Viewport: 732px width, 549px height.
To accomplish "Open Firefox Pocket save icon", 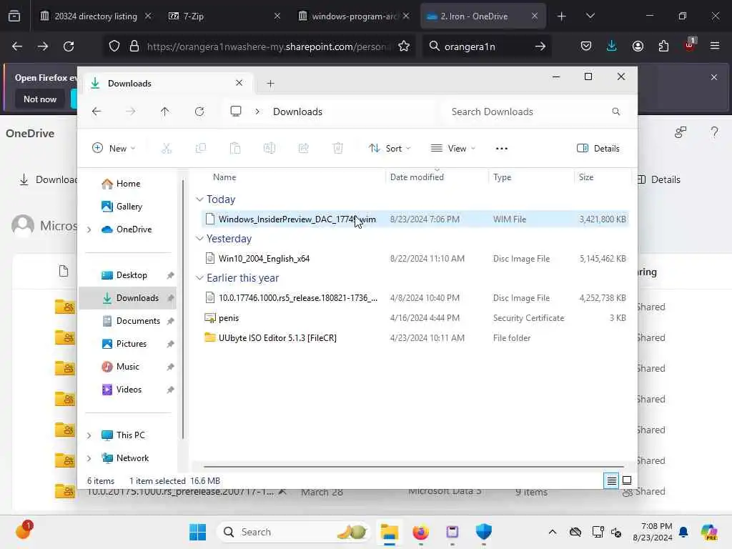I will [x=586, y=46].
